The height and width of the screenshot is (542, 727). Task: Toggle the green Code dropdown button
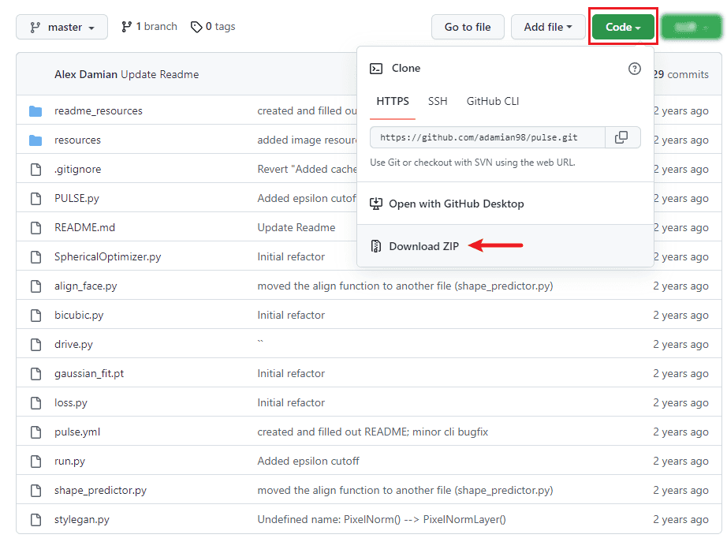point(623,27)
